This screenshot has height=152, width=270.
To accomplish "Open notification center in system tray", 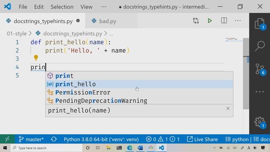I will [x=263, y=148].
